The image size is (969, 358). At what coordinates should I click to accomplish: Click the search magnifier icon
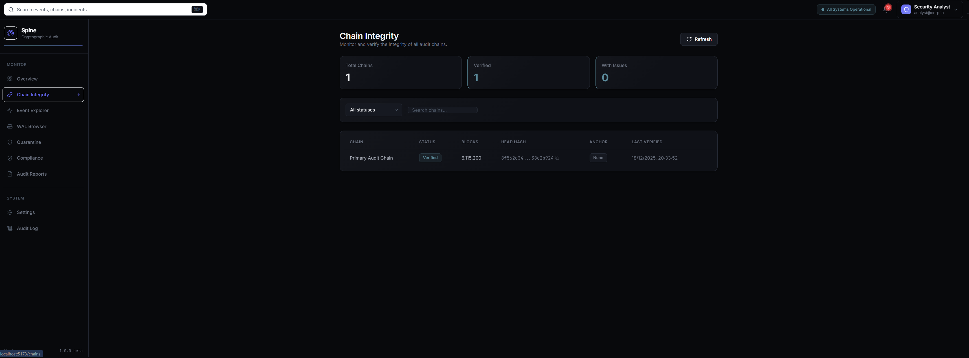tap(11, 9)
